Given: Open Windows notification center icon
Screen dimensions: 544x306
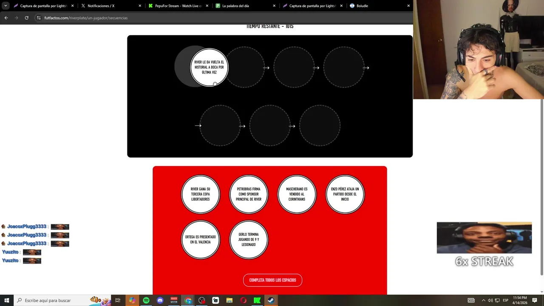Looking at the screenshot, I should coord(535,300).
